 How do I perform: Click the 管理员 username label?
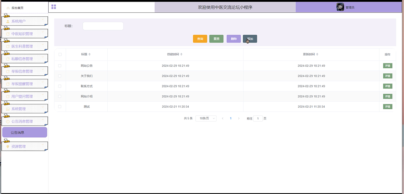click(x=350, y=8)
